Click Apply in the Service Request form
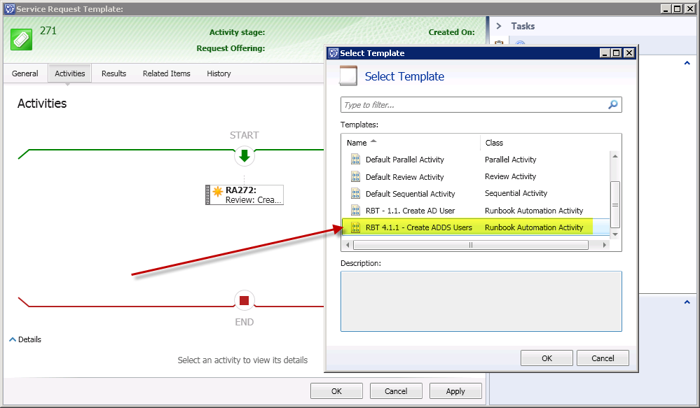Screen dimensions: 700x408 pos(455,391)
